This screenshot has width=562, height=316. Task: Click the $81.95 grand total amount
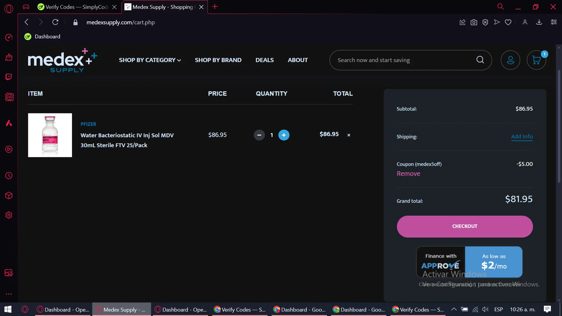tap(519, 199)
